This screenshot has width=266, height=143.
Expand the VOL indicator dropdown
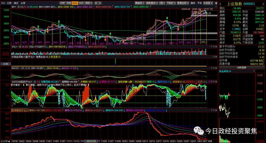[15, 46]
